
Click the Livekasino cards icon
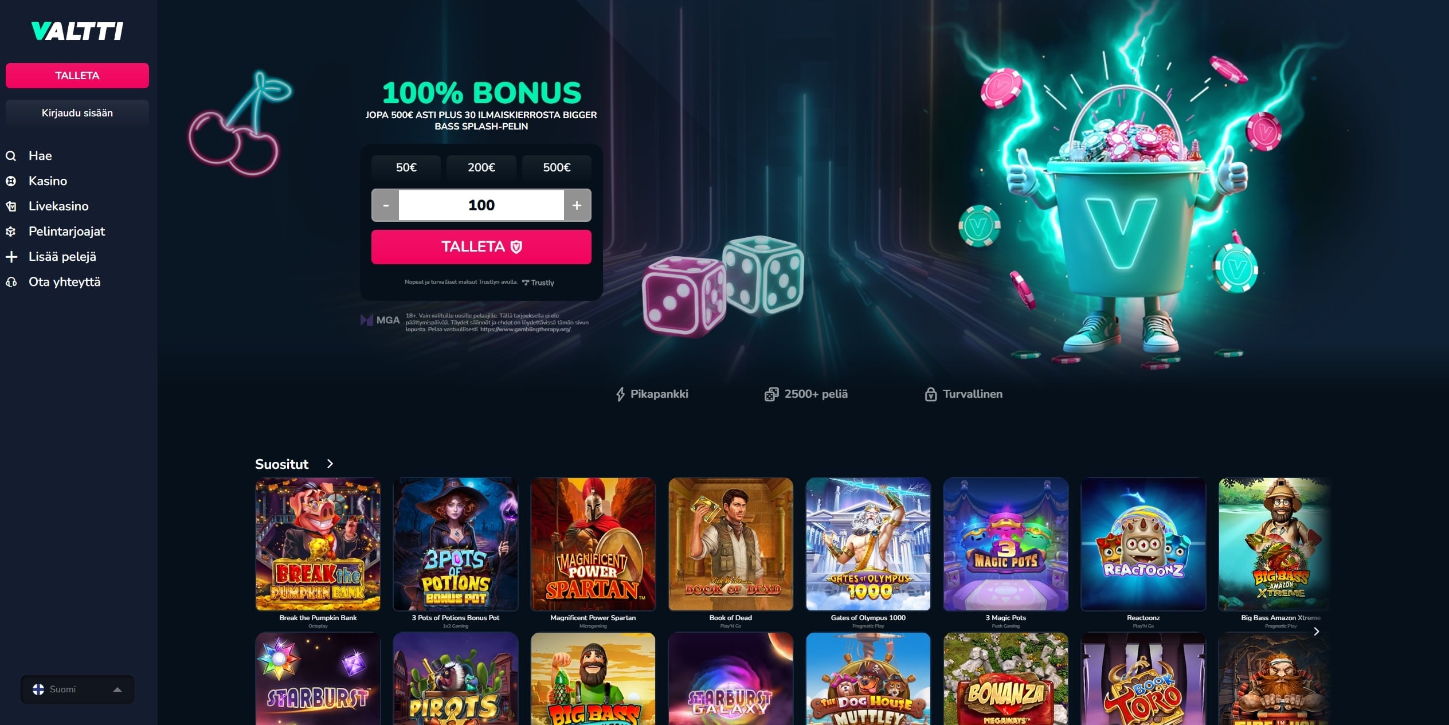(11, 206)
